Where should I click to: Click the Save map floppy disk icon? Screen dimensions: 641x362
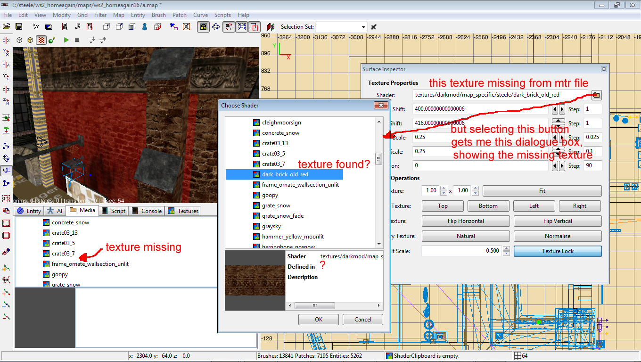coord(19,27)
